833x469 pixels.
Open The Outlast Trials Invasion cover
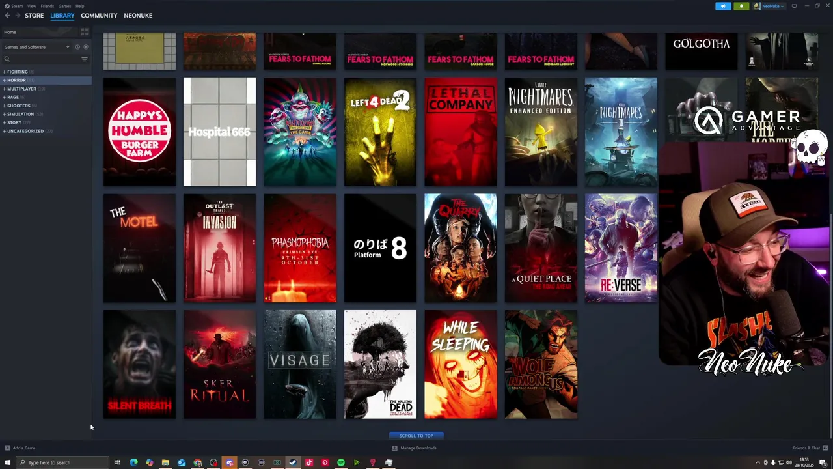(219, 248)
